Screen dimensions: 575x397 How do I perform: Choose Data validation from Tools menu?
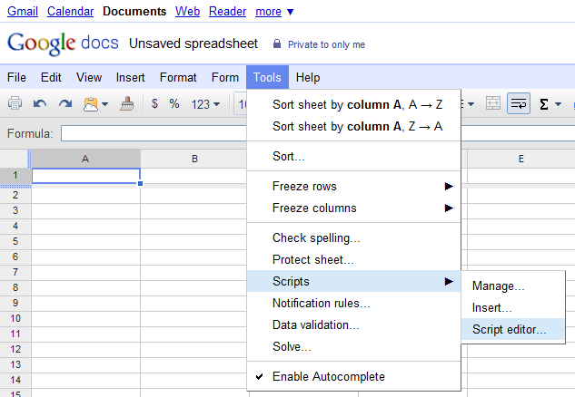coord(315,324)
